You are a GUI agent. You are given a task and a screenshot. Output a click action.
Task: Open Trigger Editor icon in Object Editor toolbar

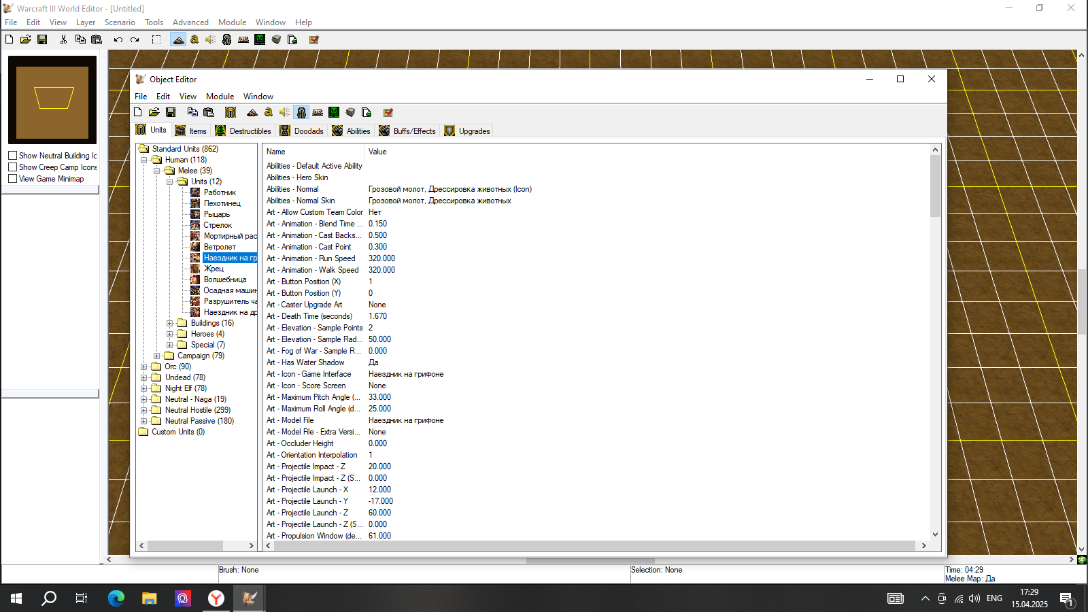269,112
